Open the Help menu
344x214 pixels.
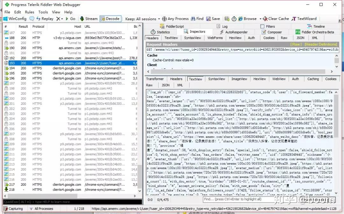click(68, 12)
